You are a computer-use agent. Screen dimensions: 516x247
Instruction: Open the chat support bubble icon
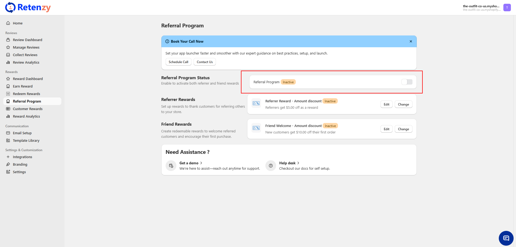click(x=506, y=238)
